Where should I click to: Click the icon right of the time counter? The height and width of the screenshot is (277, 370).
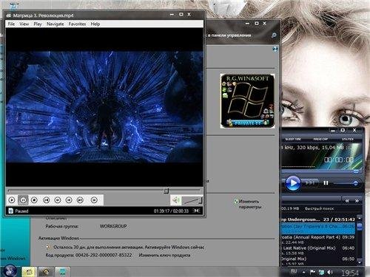[197, 211]
